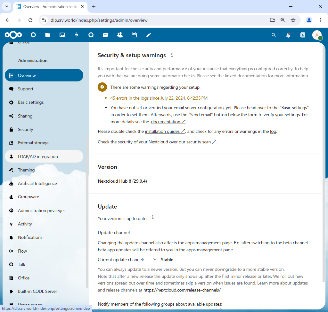Open Sharing settings

click(x=44, y=116)
